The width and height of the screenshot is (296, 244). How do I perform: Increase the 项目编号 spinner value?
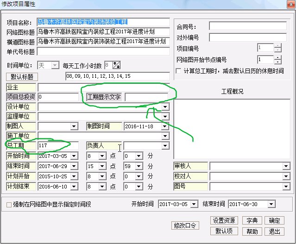(277, 45)
